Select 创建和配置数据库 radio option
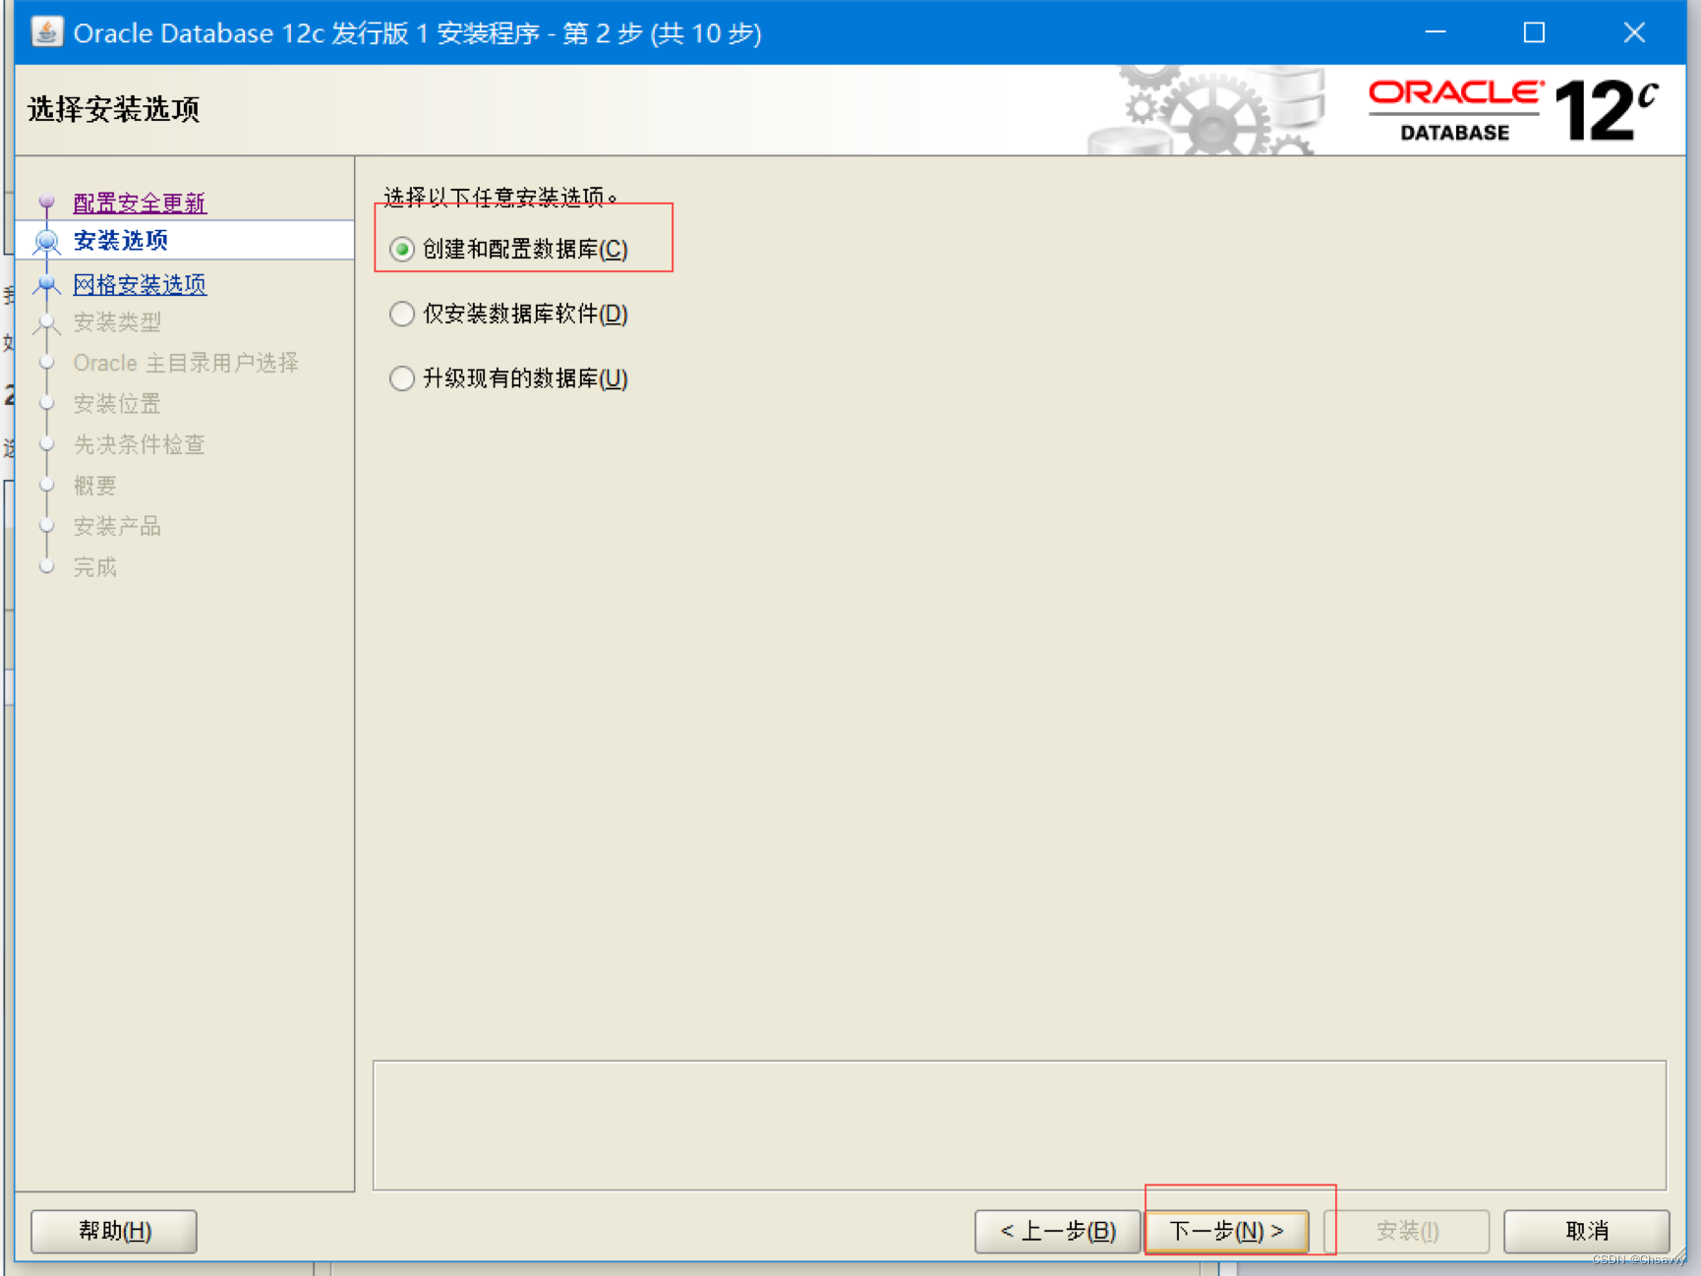1701x1276 pixels. (x=402, y=249)
